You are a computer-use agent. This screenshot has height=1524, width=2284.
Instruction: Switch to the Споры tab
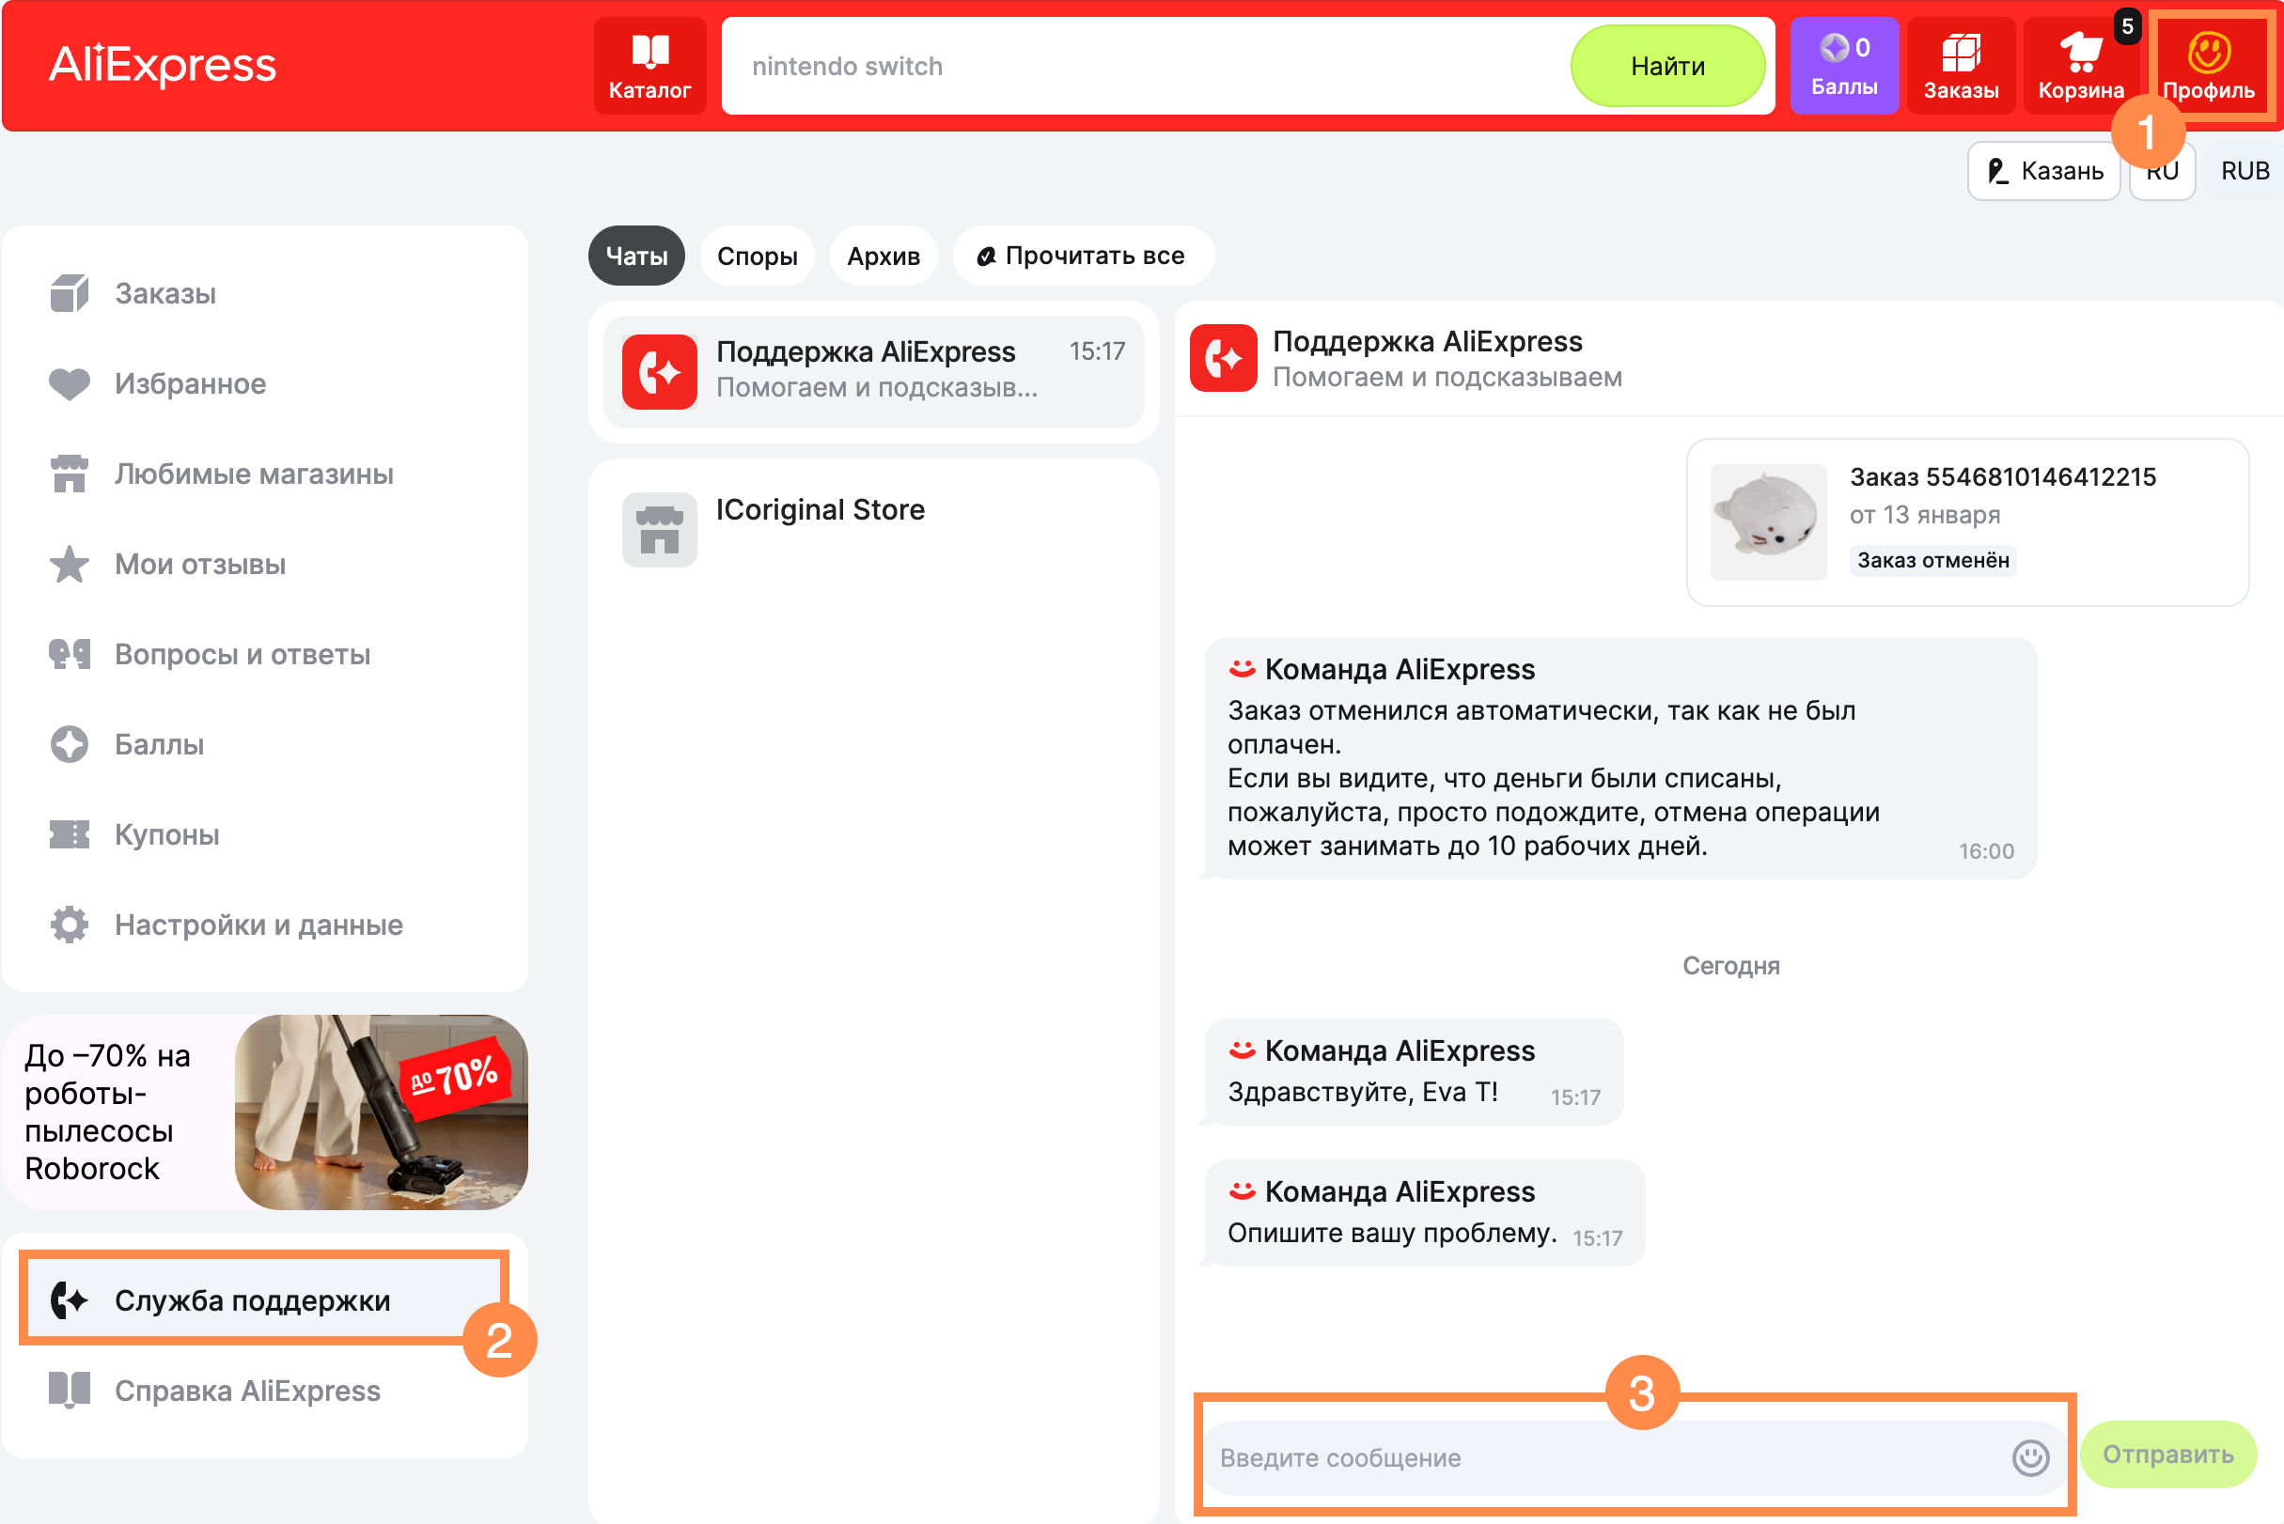pos(757,256)
